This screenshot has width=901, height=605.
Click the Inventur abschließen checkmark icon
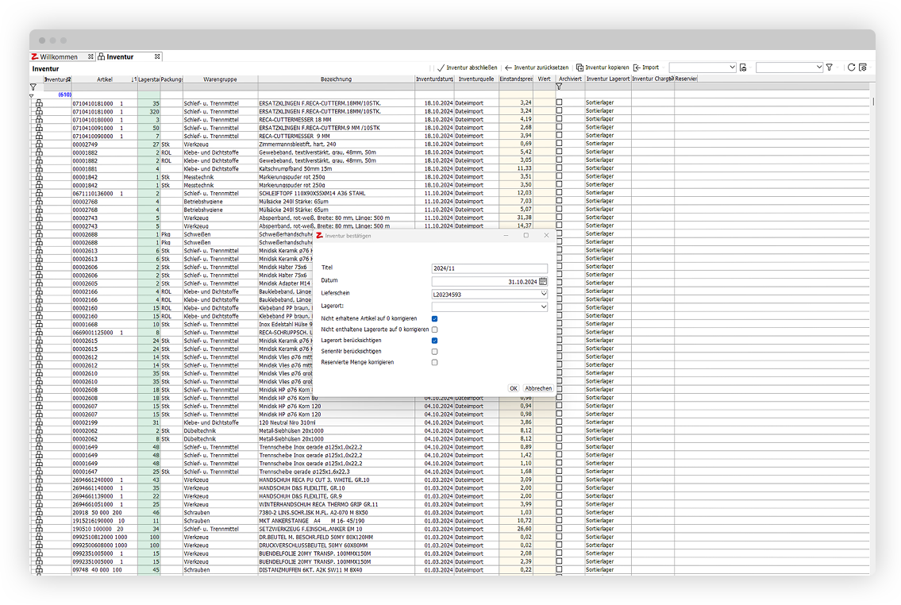tap(441, 68)
